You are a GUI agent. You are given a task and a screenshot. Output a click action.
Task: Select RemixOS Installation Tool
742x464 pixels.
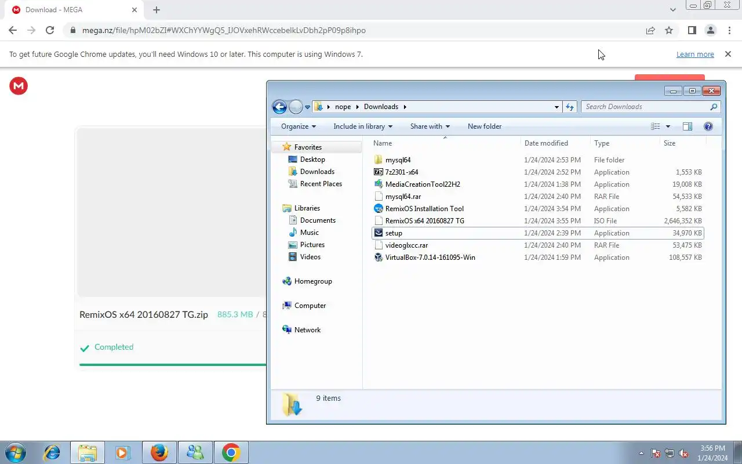click(x=424, y=209)
